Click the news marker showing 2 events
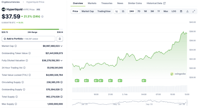 pyautogui.click(x=86, y=81)
